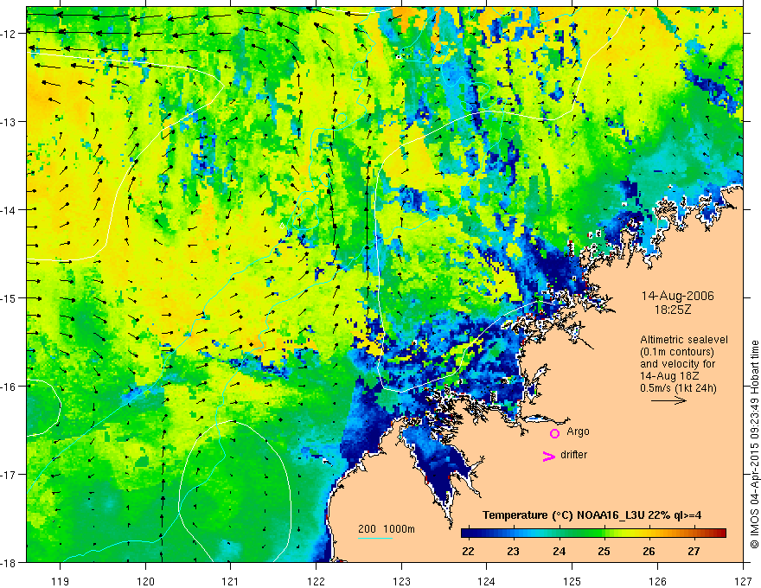Viewport: 761px width, 588px height.
Task: Click the 24 degree color bar label
Action: point(560,551)
